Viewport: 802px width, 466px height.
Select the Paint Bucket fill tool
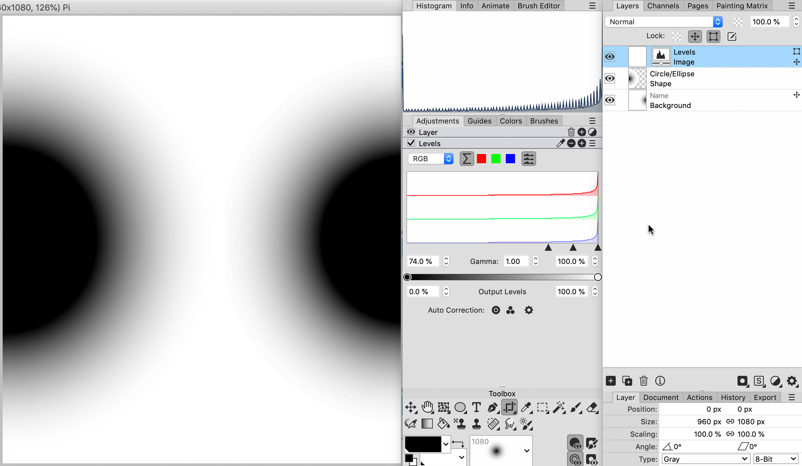(x=443, y=424)
